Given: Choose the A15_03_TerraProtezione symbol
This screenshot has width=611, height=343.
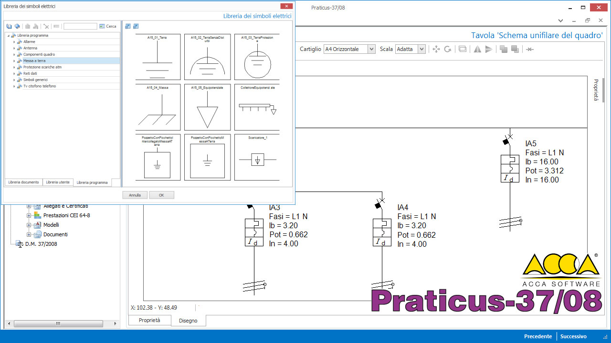Looking at the screenshot, I should (x=257, y=57).
